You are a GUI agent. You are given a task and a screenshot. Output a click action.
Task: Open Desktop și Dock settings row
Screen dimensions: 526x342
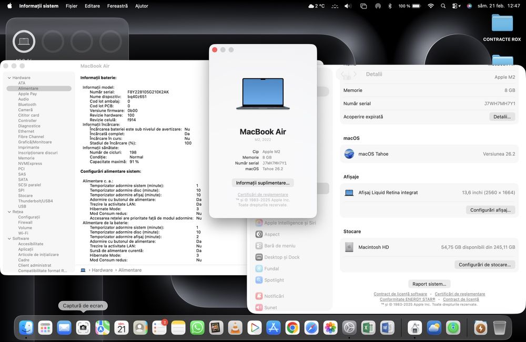point(290,257)
